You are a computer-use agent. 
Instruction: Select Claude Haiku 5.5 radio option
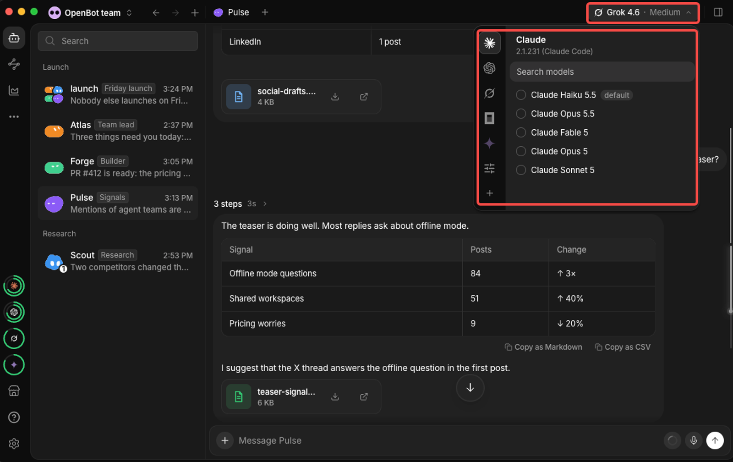tap(521, 95)
